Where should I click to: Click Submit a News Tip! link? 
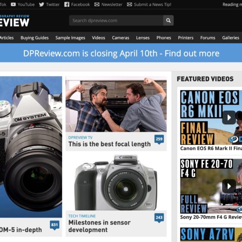pos(153,4)
